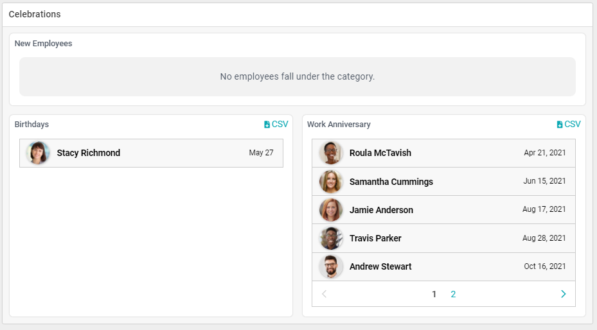597x330 pixels.
Task: Open Travis Parker's name entry
Action: [x=375, y=238]
